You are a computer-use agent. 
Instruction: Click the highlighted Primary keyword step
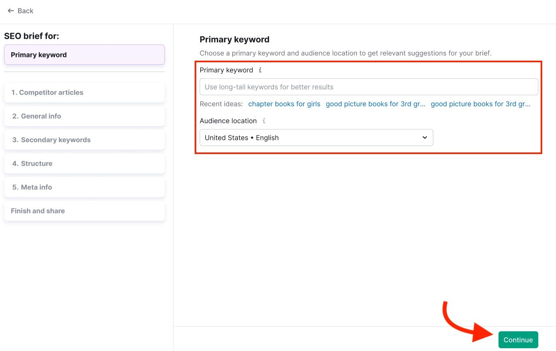point(84,55)
